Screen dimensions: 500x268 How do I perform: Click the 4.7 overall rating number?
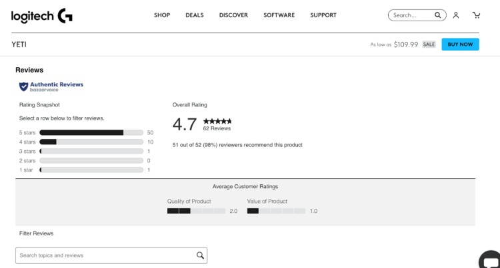(x=185, y=124)
